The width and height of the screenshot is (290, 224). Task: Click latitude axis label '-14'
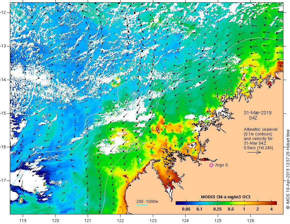click(x=4, y=80)
